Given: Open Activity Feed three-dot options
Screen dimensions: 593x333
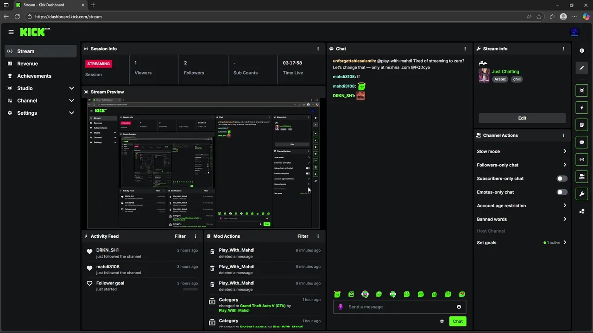Looking at the screenshot, I should coord(196,236).
